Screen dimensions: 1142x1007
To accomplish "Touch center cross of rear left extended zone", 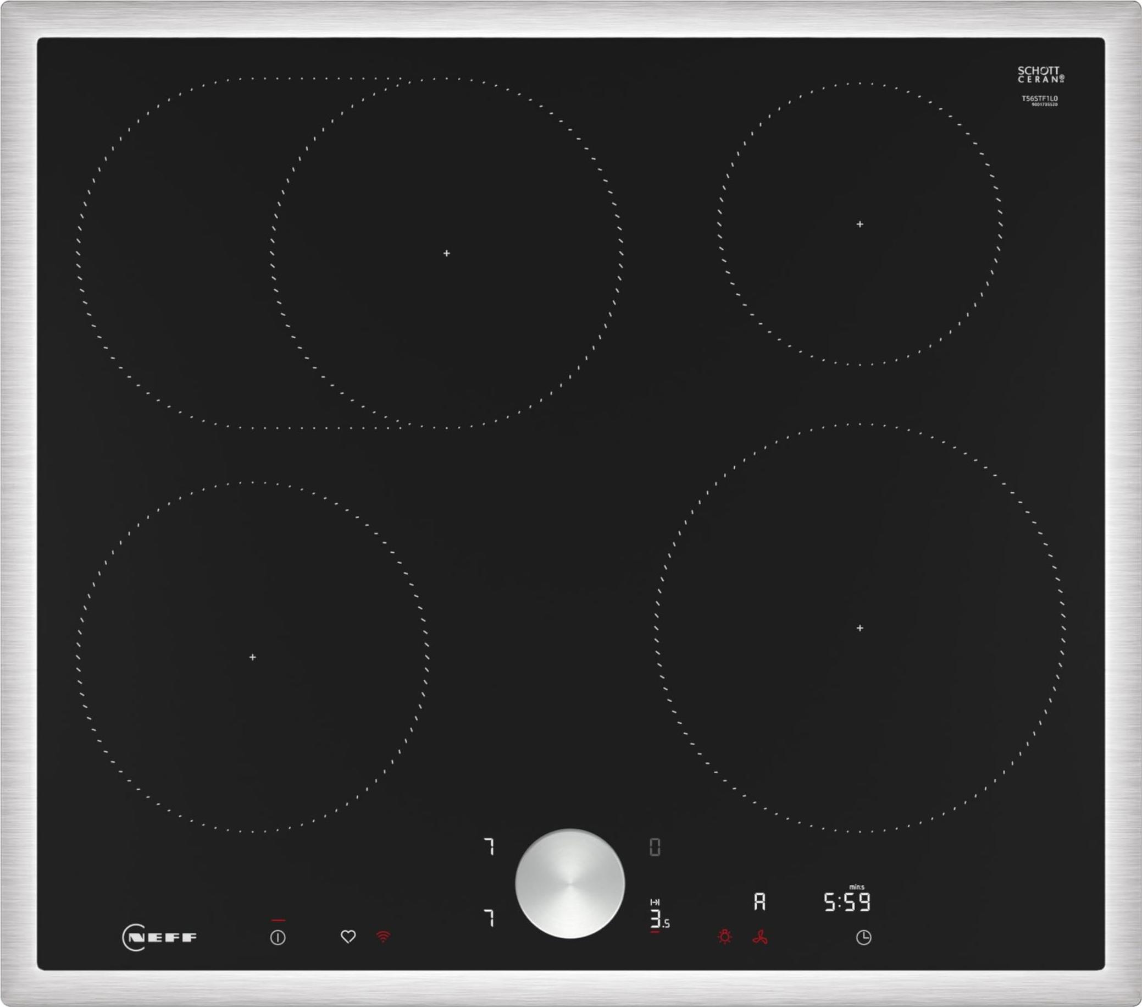I will 446,254.
